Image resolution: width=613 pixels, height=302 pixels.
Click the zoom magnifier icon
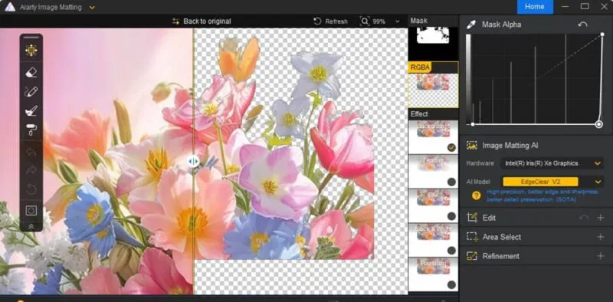click(x=365, y=21)
